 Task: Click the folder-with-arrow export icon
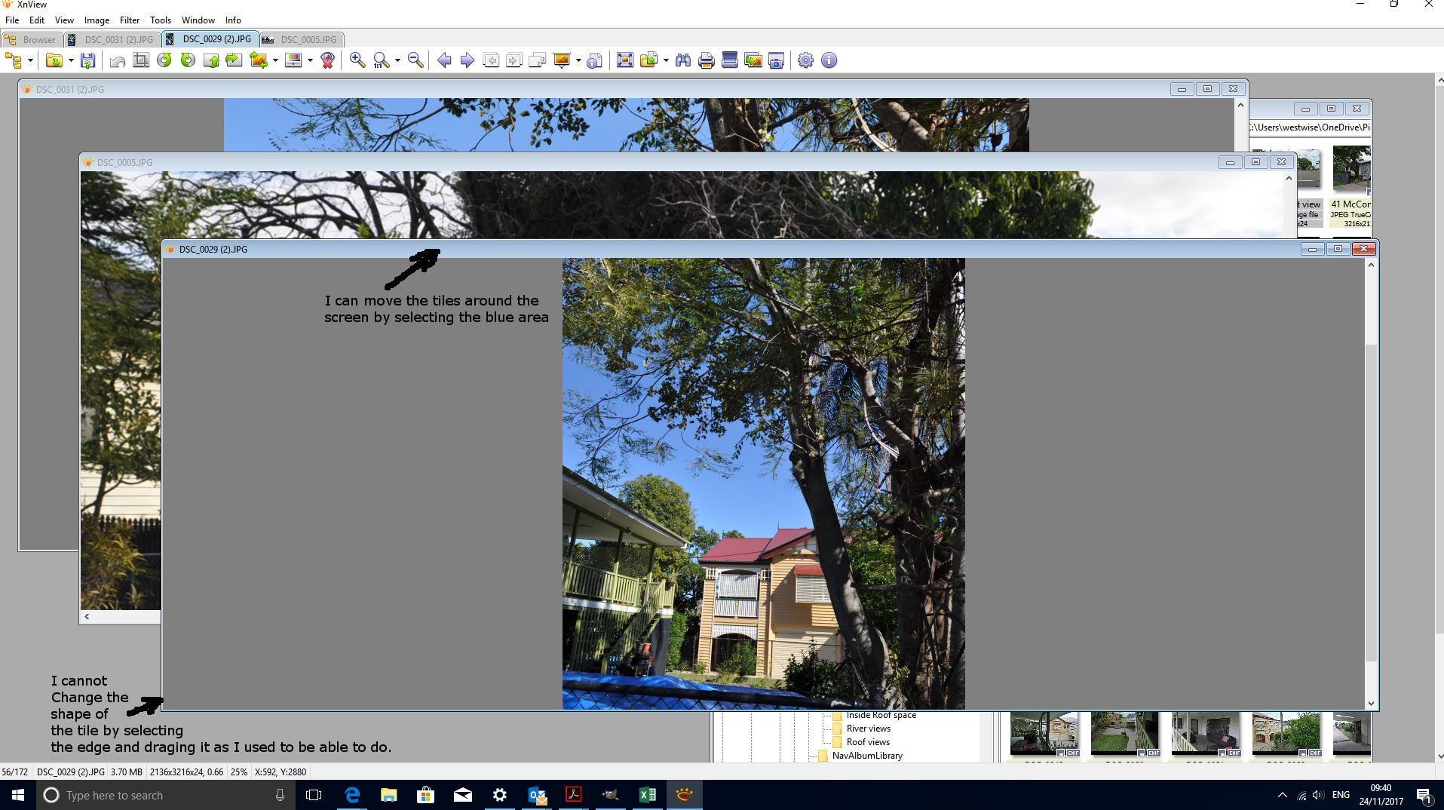click(x=648, y=60)
